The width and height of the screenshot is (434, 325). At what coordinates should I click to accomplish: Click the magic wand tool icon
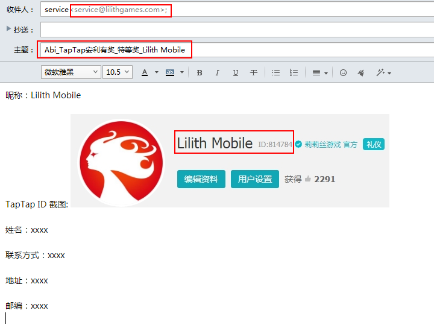pyautogui.click(x=380, y=72)
